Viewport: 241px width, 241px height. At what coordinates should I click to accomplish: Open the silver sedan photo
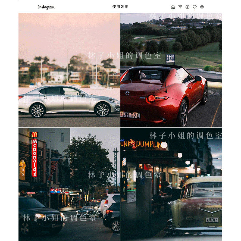pyautogui.click(x=69, y=70)
